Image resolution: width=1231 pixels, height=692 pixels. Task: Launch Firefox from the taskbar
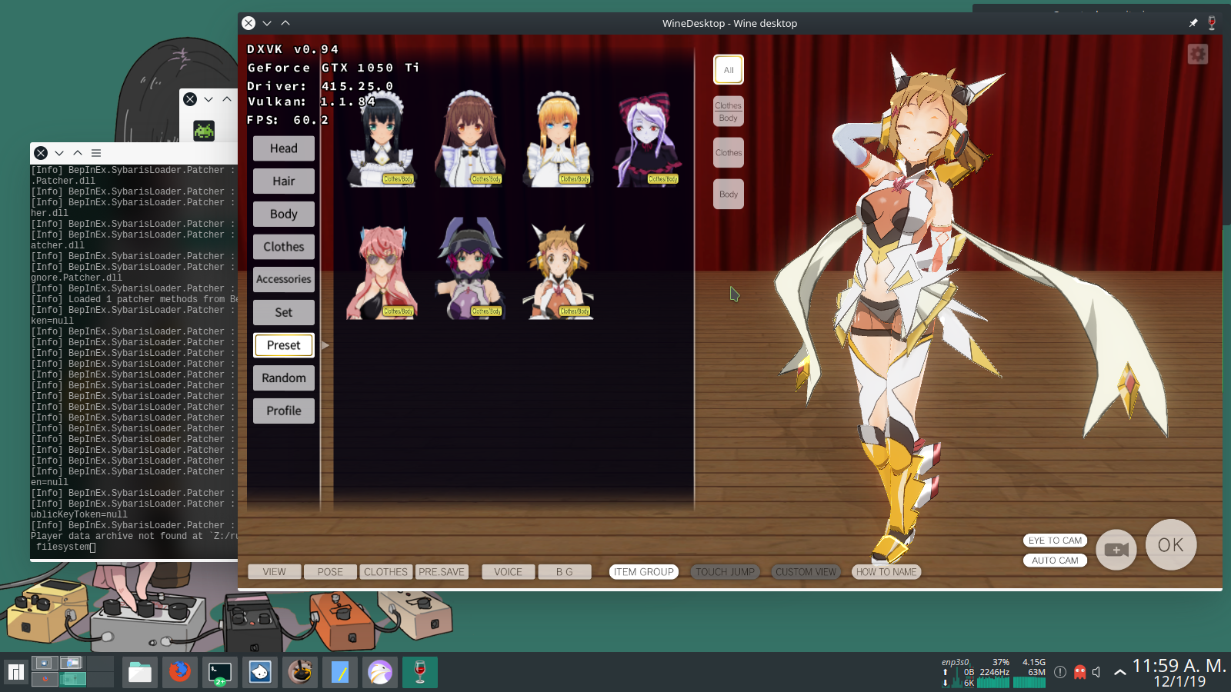pos(180,672)
